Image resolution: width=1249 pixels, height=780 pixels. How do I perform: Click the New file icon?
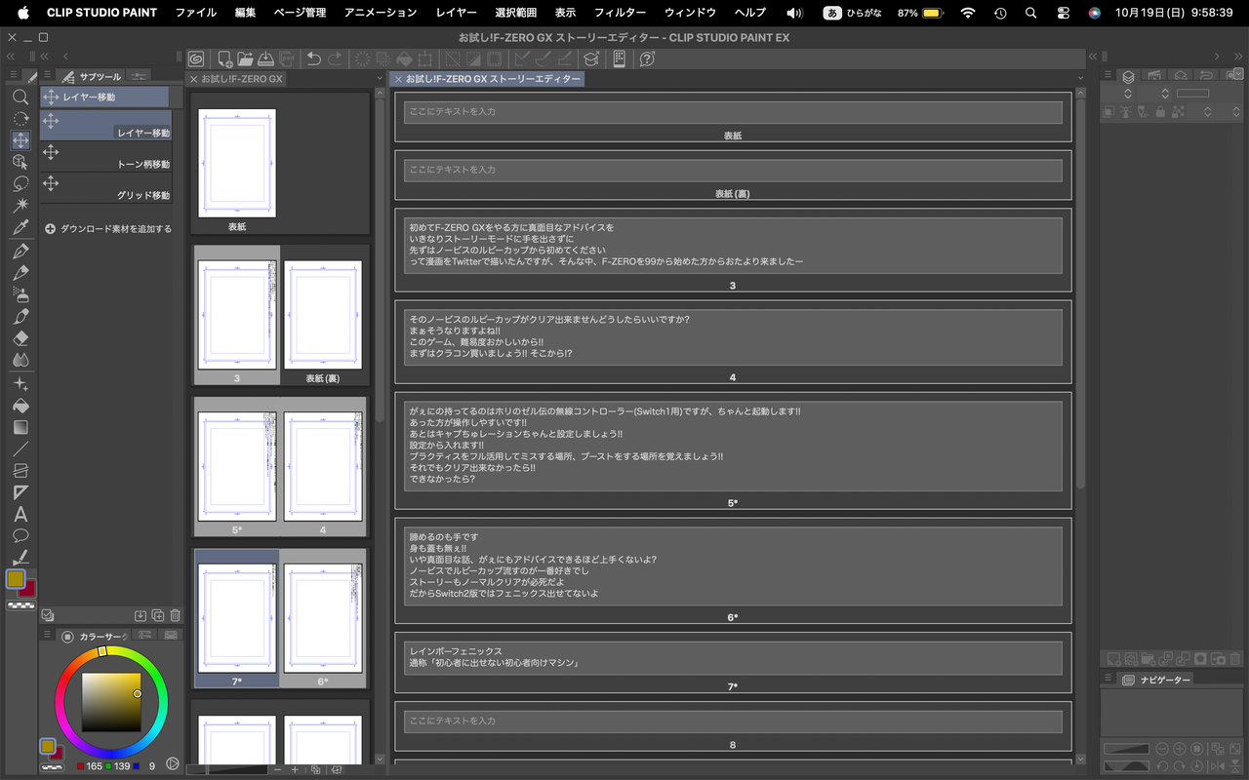click(x=224, y=59)
